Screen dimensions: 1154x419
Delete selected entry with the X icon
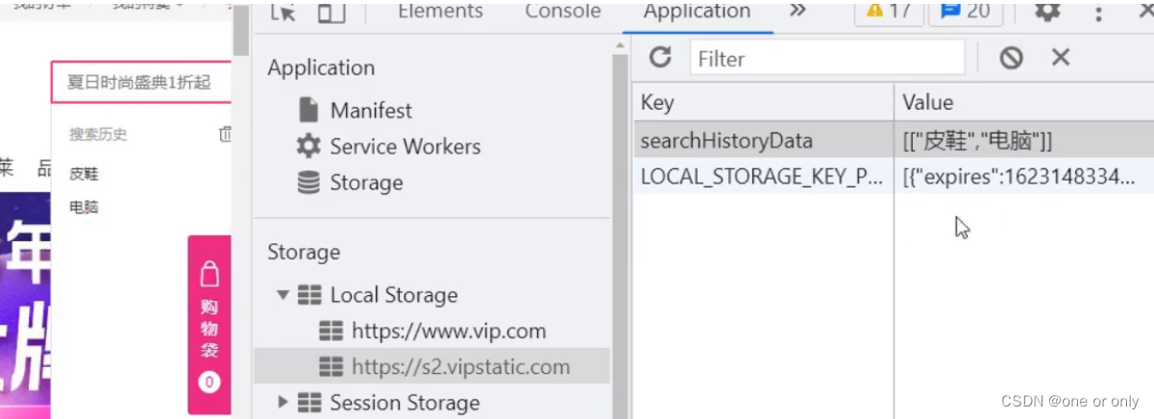pos(1061,58)
